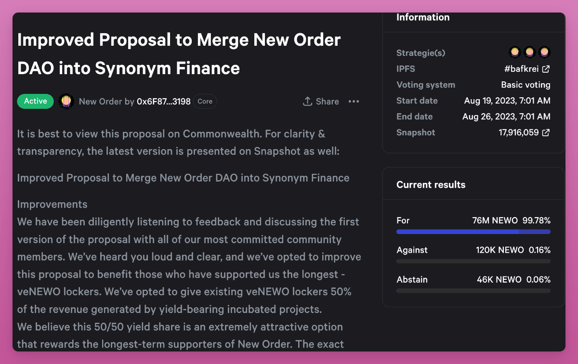578x364 pixels.
Task: Click the Share upload icon
Action: click(x=307, y=102)
